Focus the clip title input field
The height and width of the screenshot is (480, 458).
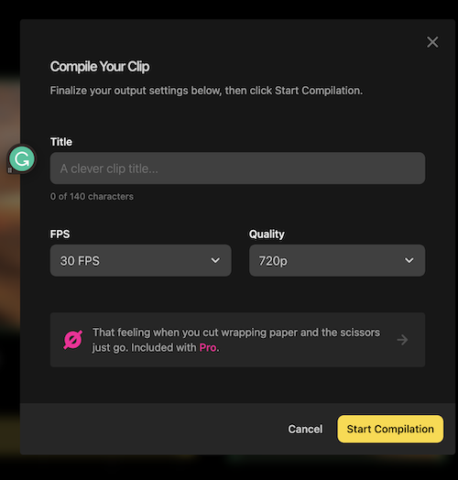pyautogui.click(x=237, y=169)
